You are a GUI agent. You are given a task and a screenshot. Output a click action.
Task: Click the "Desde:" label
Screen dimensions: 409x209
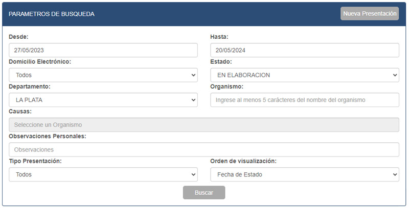click(18, 37)
